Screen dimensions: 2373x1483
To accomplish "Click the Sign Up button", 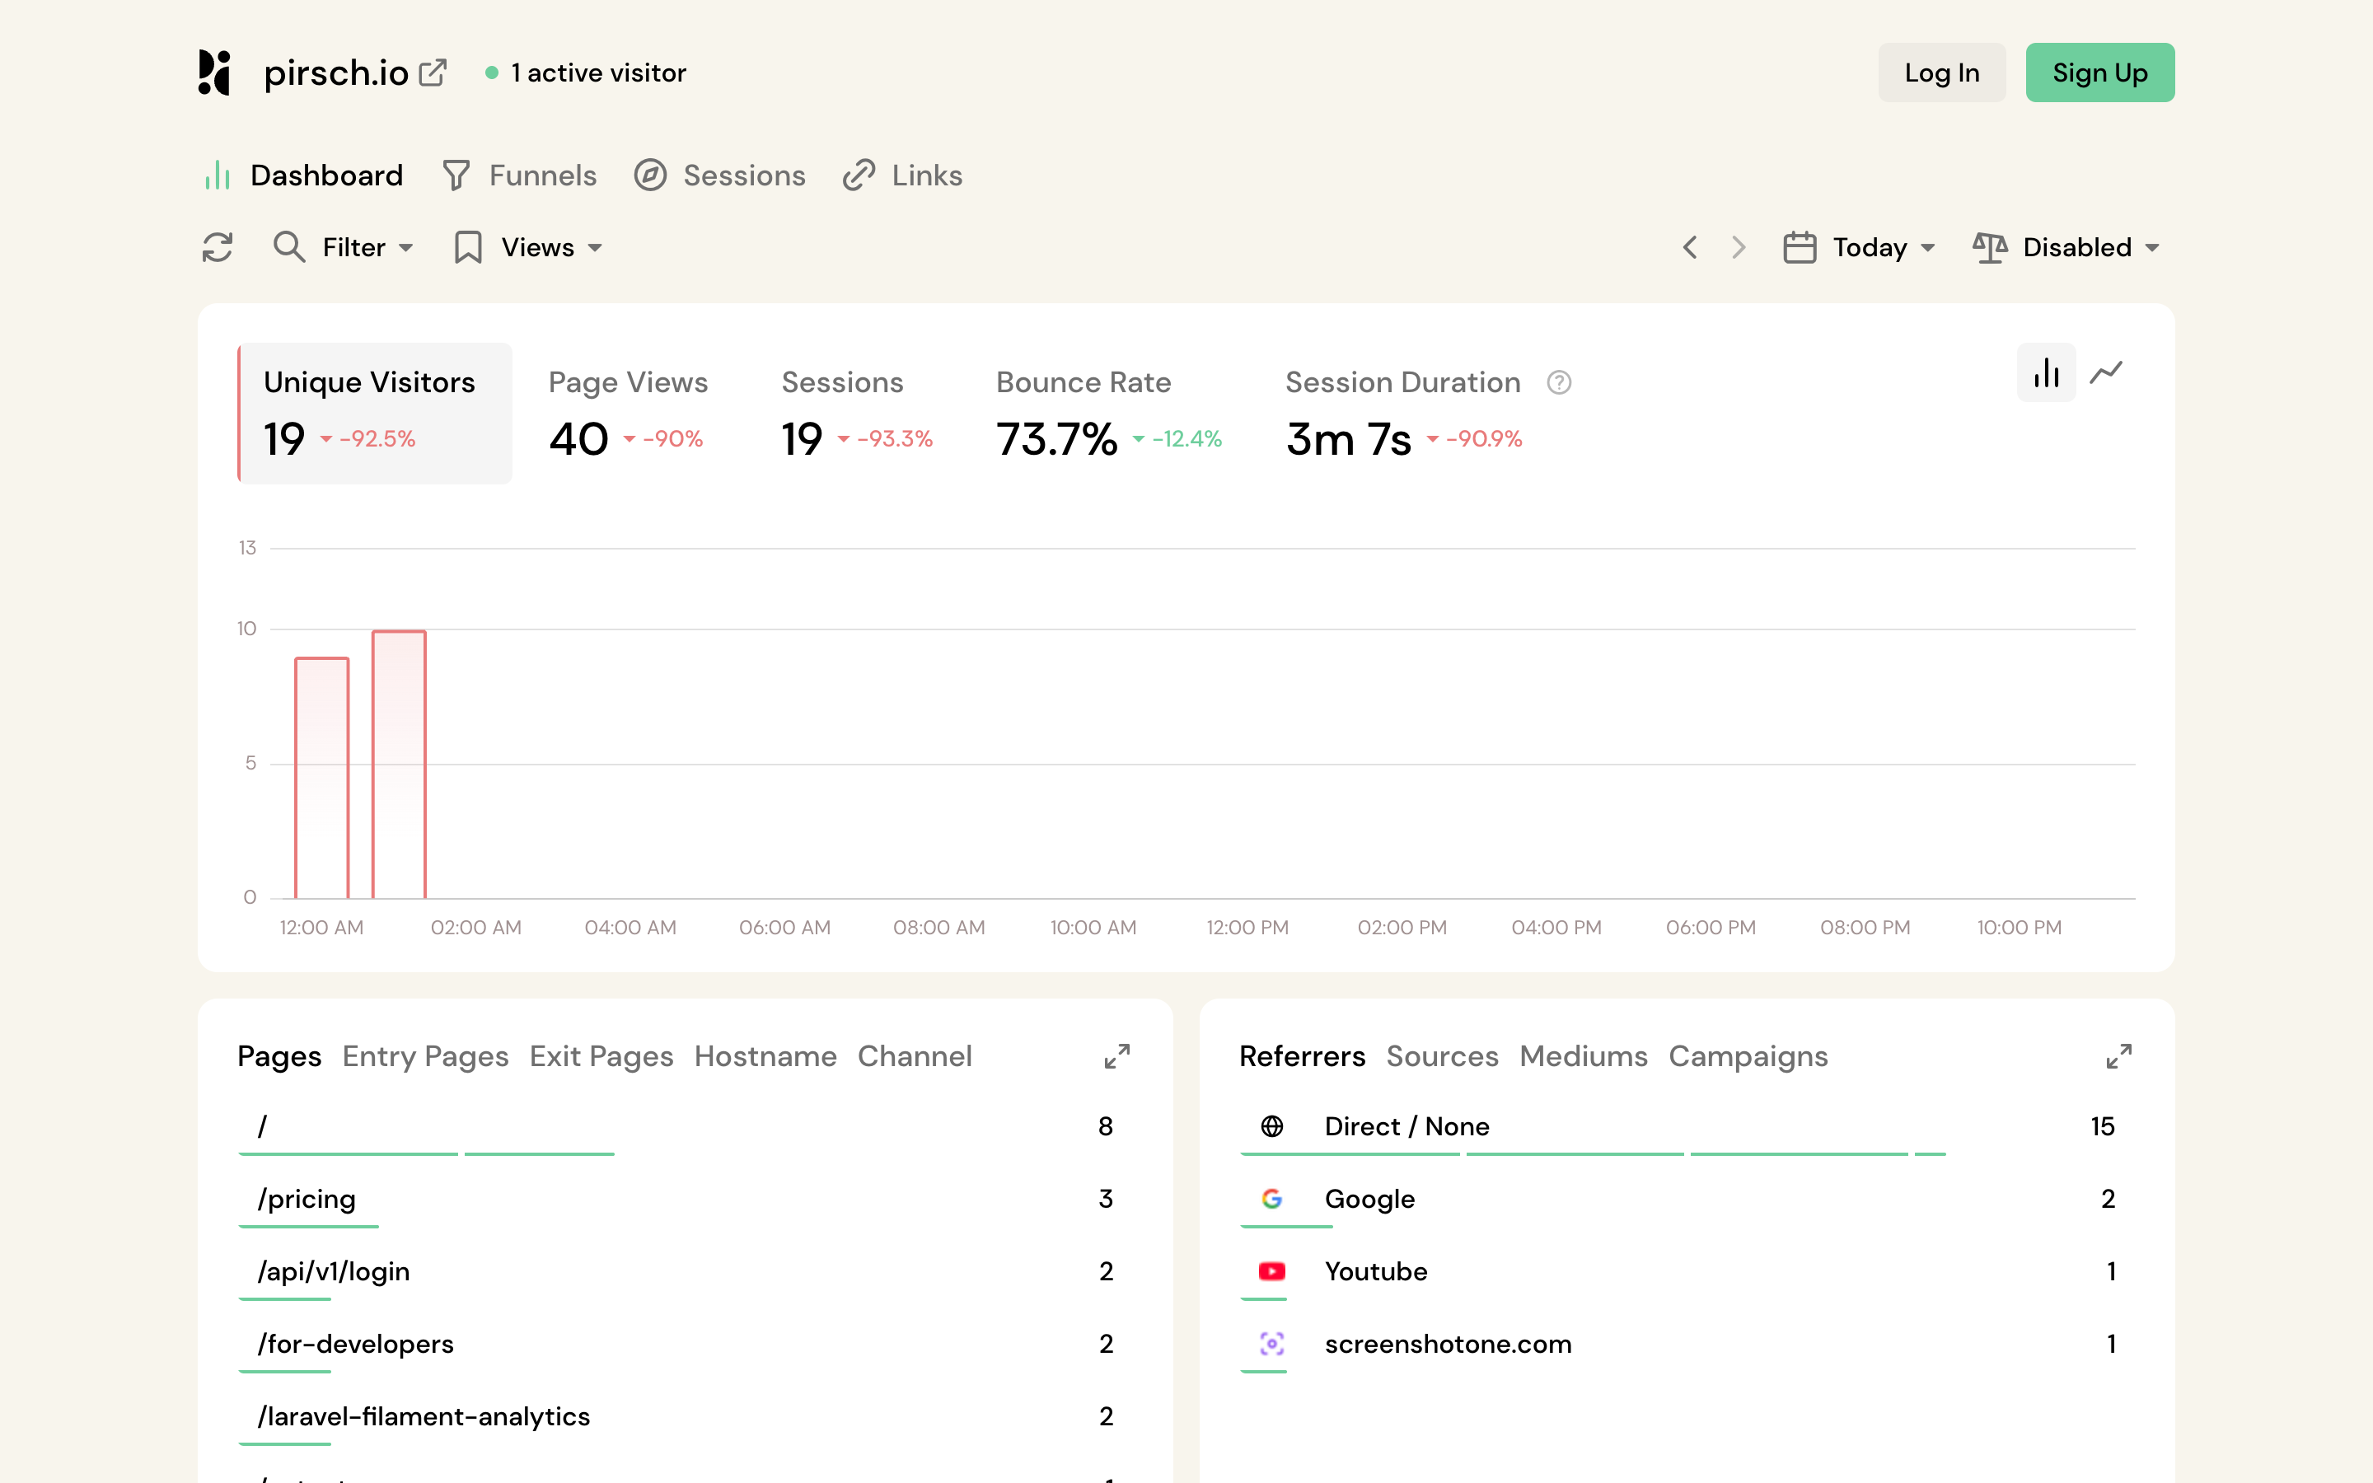I will coord(2099,73).
